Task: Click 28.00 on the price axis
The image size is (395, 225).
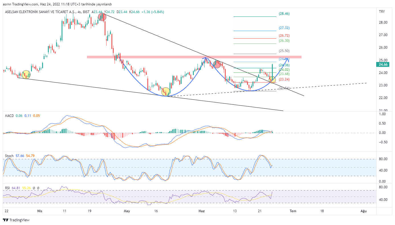Action: [383, 22]
